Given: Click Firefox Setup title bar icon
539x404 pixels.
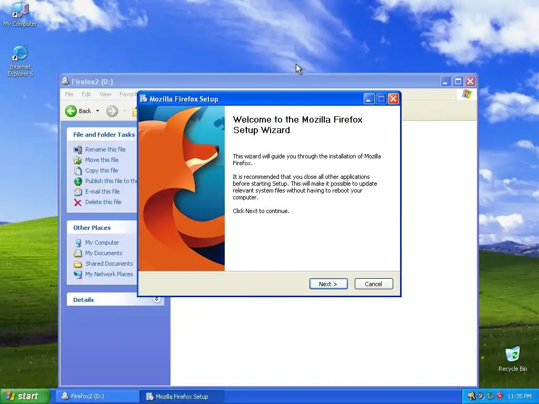Looking at the screenshot, I should click(x=144, y=99).
